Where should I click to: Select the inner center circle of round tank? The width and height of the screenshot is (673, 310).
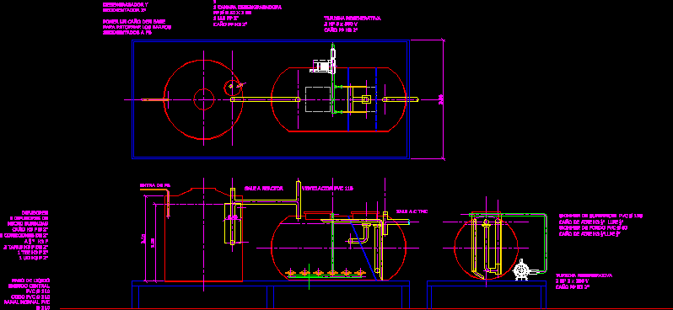(204, 99)
